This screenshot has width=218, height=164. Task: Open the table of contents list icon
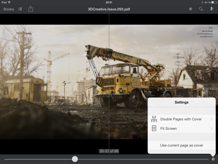20,9
